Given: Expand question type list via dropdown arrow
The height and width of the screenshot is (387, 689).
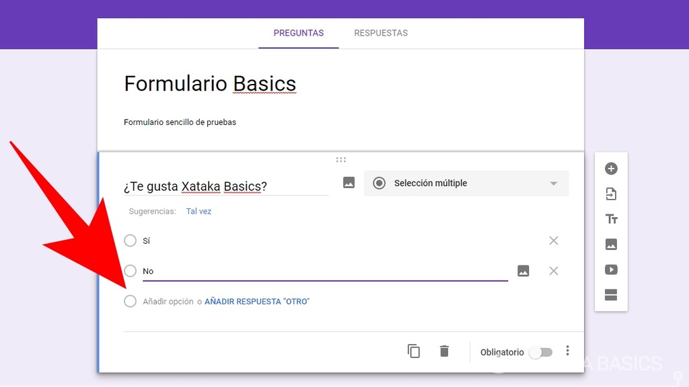Looking at the screenshot, I should coord(552,183).
